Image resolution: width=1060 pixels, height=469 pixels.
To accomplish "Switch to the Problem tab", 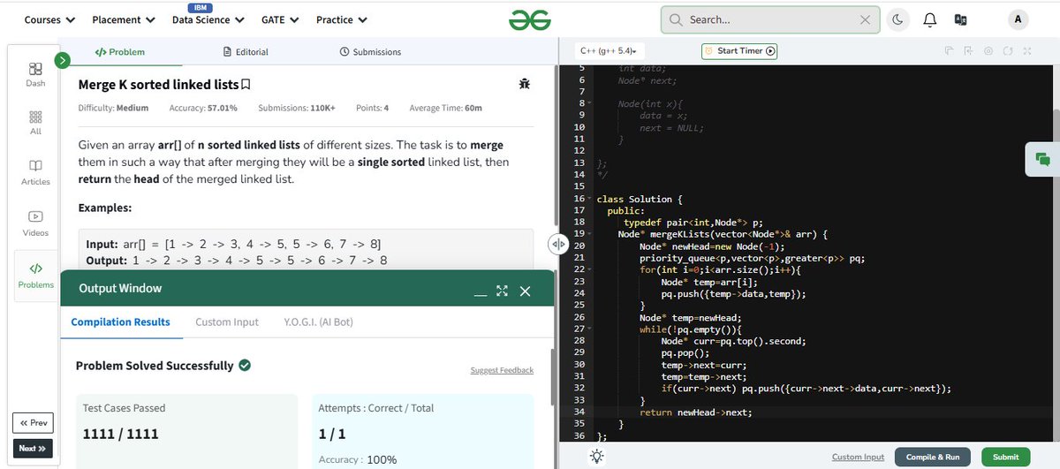I will point(120,52).
